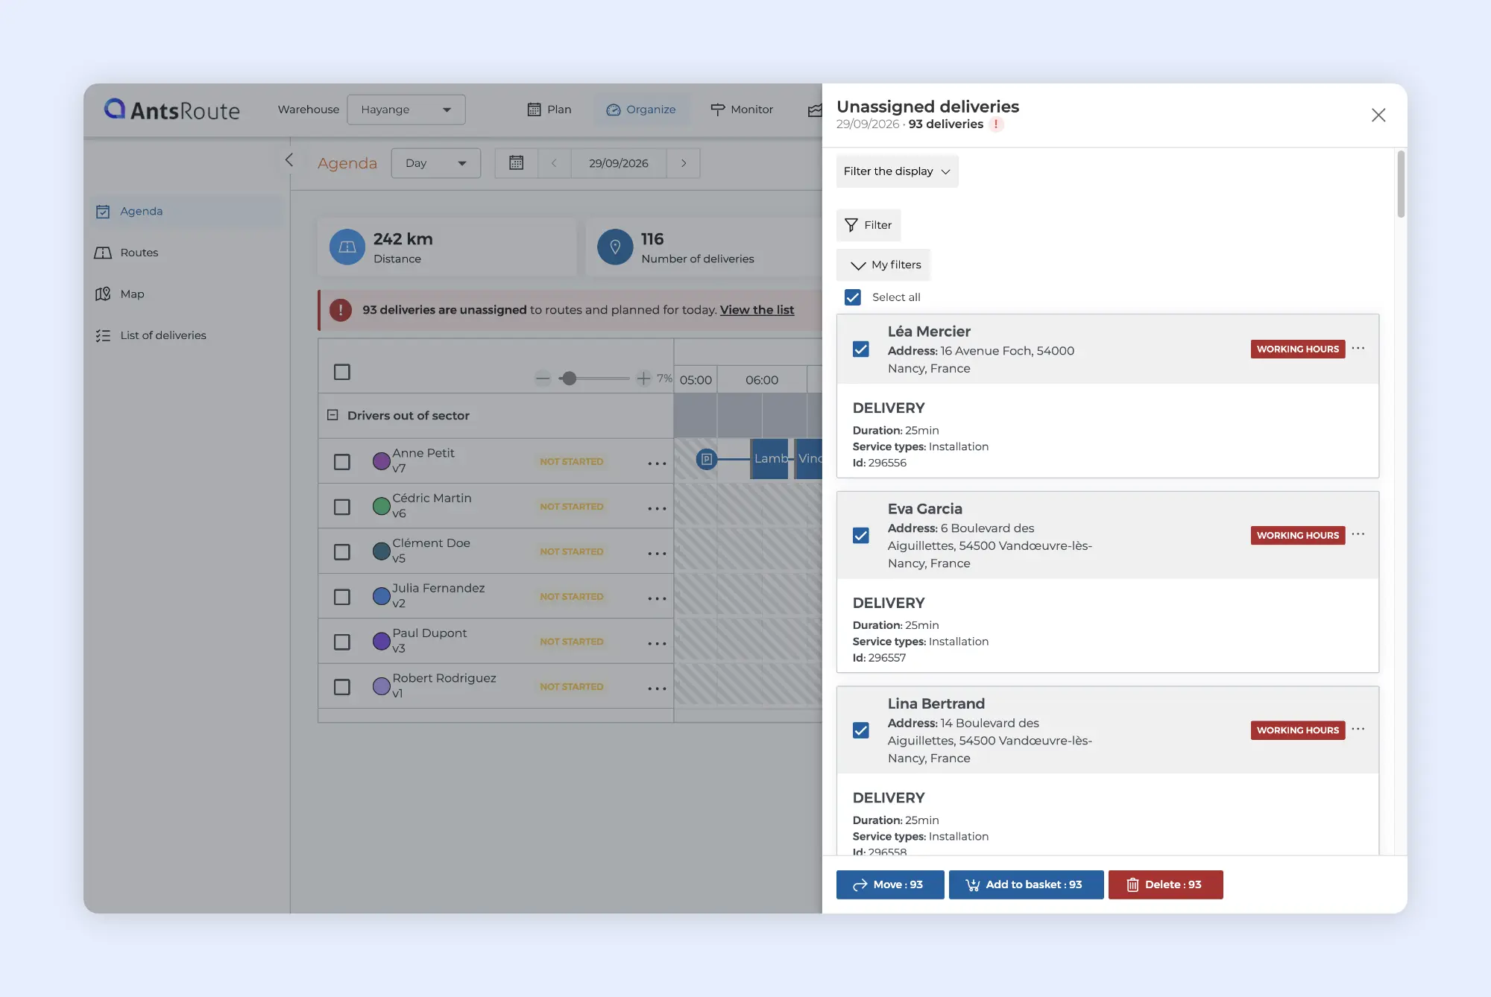The image size is (1491, 997).
Task: Click the AntsRoute logo
Action: tap(172, 110)
